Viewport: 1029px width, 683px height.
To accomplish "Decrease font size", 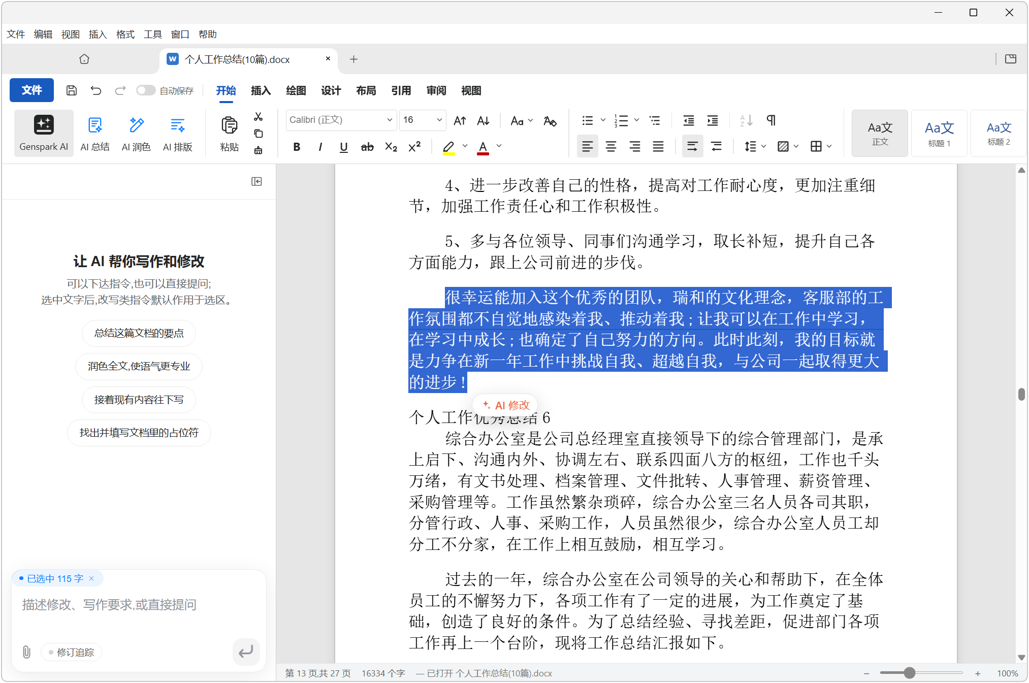I will click(x=483, y=120).
